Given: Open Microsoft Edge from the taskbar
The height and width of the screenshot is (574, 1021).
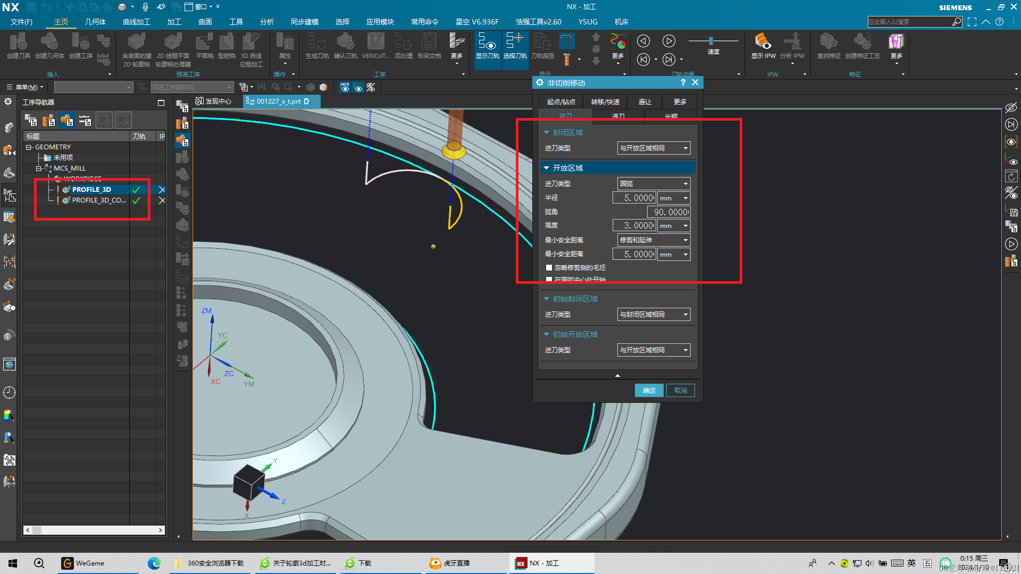Looking at the screenshot, I should [154, 563].
